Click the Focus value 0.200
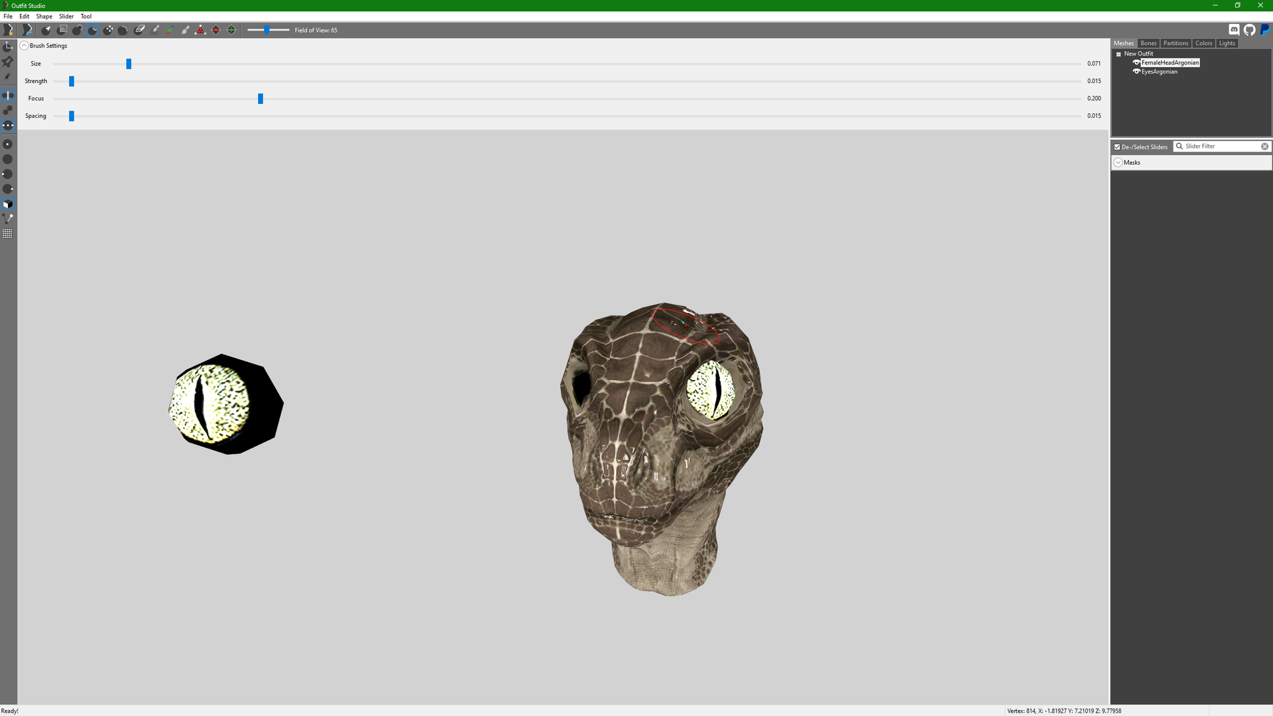1273x716 pixels. pos(1094,99)
